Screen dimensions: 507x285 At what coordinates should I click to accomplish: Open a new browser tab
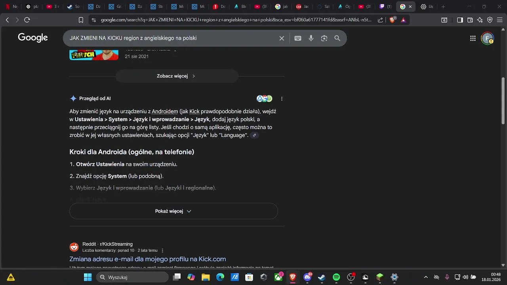pyautogui.click(x=443, y=7)
